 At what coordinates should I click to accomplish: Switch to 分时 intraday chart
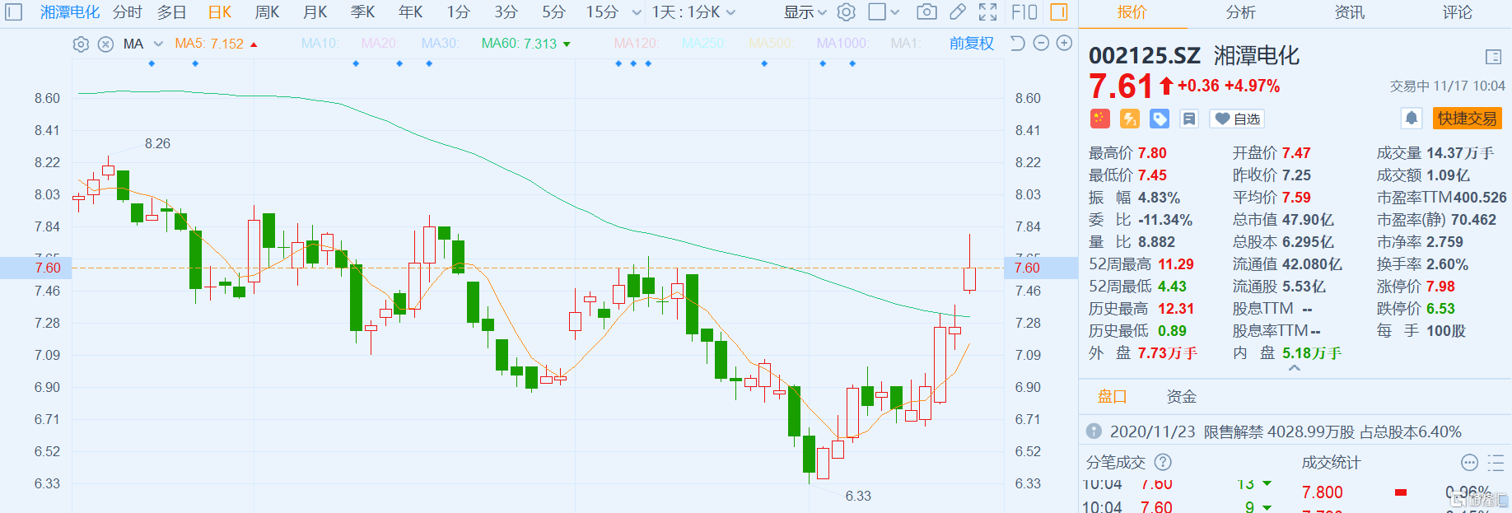pos(128,12)
